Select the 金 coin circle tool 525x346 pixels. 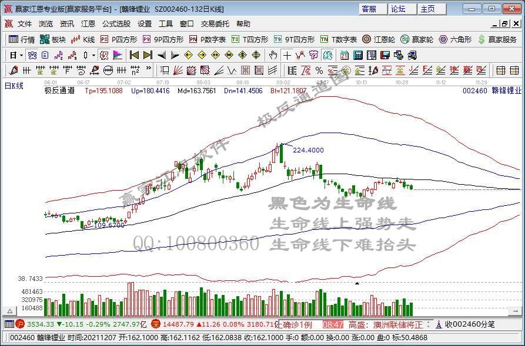346,70
